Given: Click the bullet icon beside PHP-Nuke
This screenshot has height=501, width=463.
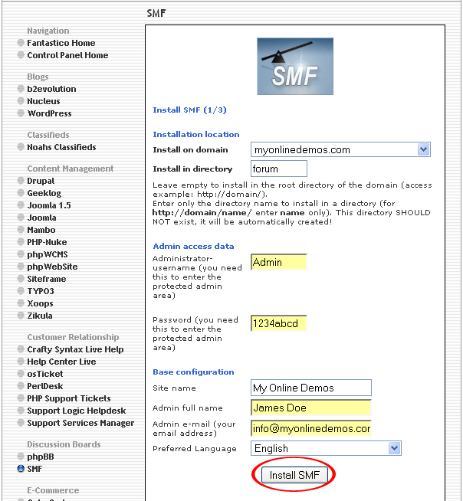Looking at the screenshot, I should 21,241.
